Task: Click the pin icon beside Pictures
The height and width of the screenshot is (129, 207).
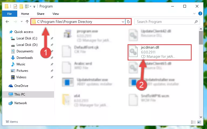Action: tap(52, 71)
